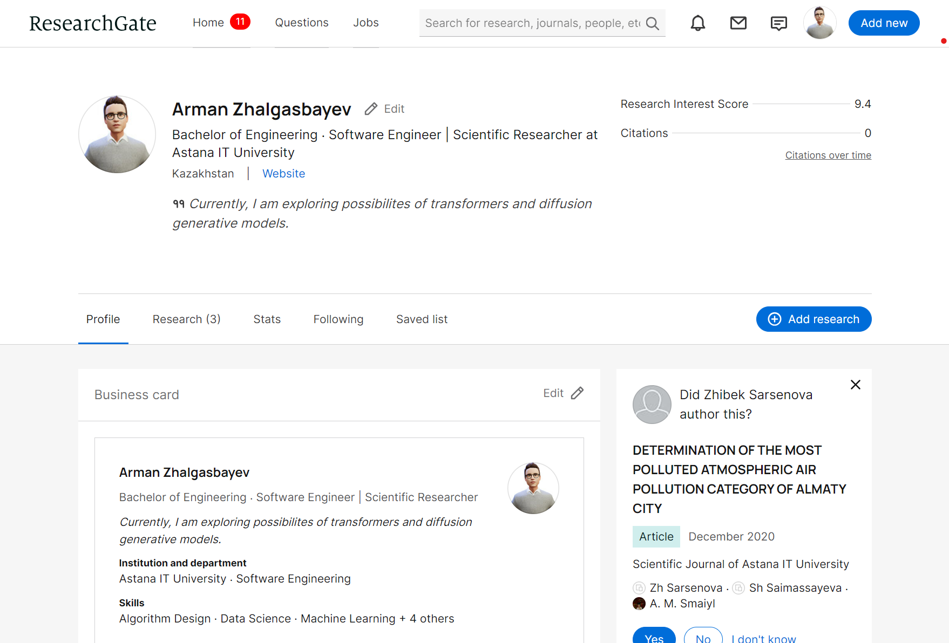Open author A. M. Smaiyl
Viewport: 949px width, 643px height.
(682, 604)
